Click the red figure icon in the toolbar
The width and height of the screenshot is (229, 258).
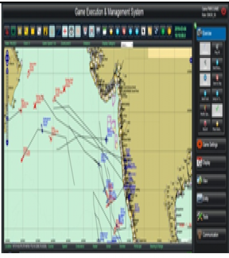pos(124,32)
